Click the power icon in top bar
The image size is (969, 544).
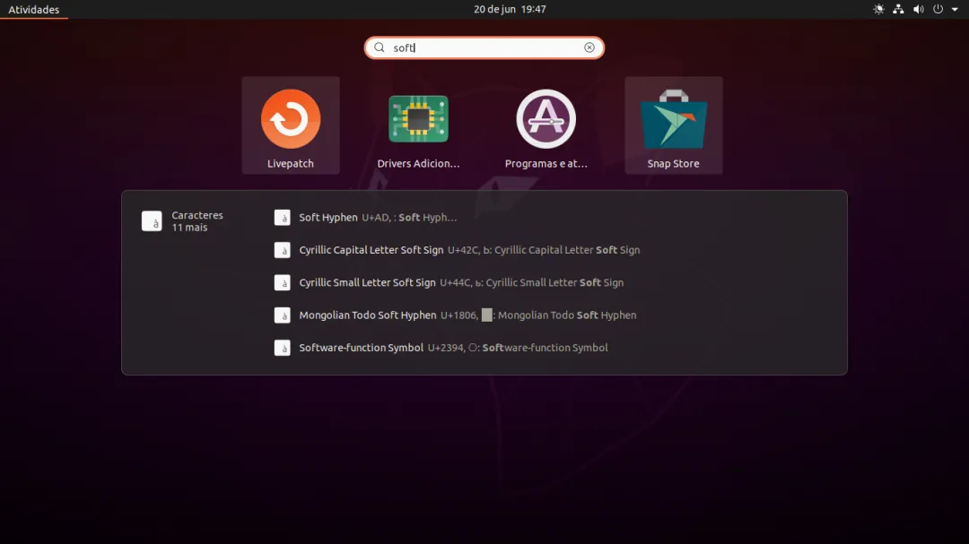[938, 9]
